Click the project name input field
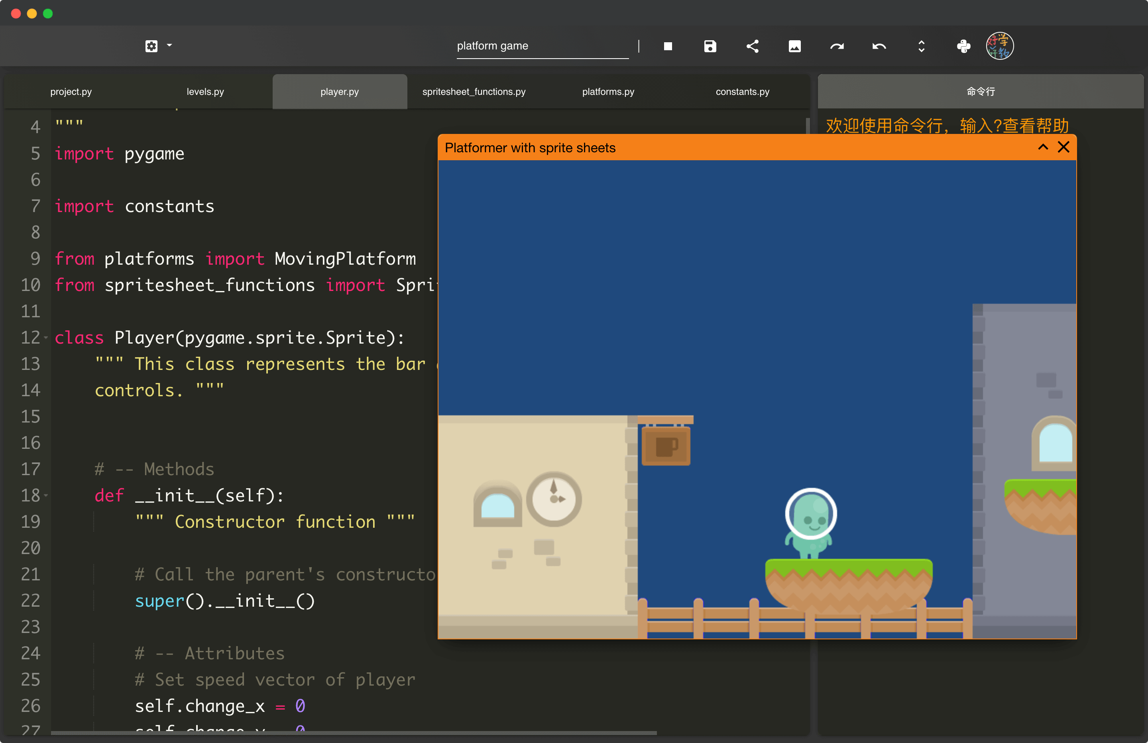Viewport: 1148px width, 743px height. pyautogui.click(x=542, y=46)
